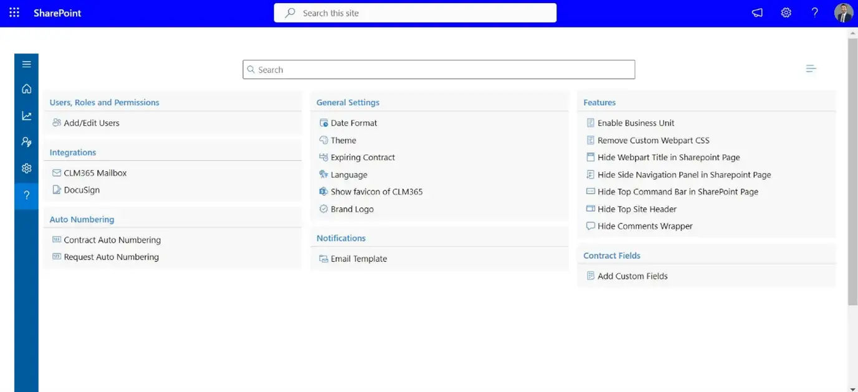858x392 pixels.
Task: Click the DocuSign document icon
Action: pyautogui.click(x=57, y=190)
